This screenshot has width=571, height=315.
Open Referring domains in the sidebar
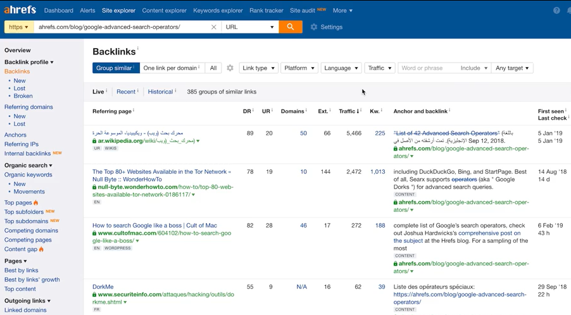click(28, 107)
